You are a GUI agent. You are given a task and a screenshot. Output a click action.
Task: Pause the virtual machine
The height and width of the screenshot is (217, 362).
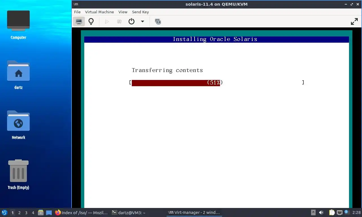point(119,21)
